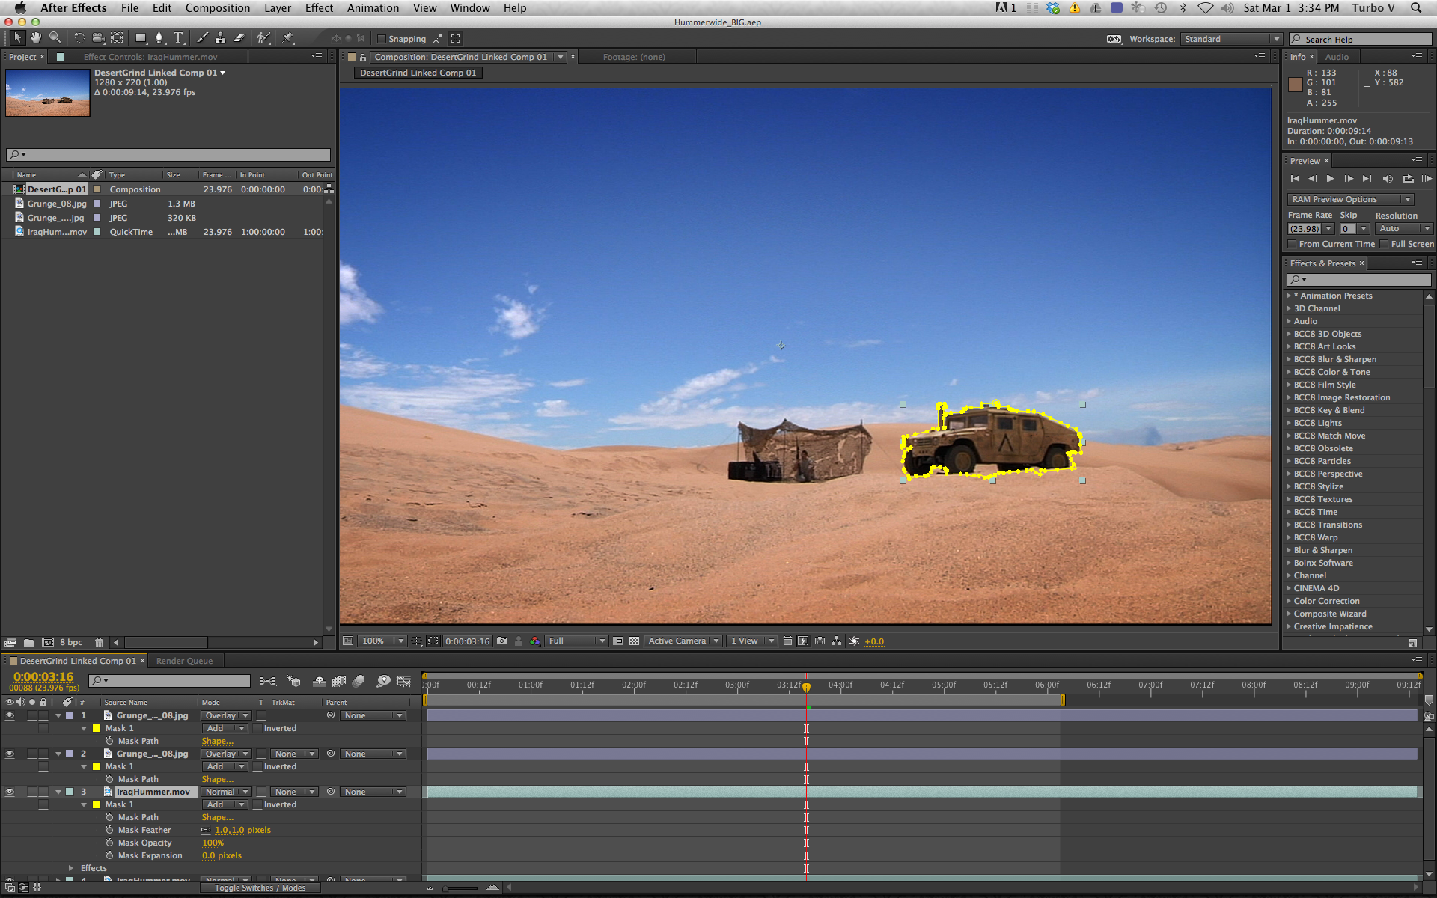This screenshot has height=898, width=1437.
Task: Open the Effect menu
Action: (x=319, y=8)
